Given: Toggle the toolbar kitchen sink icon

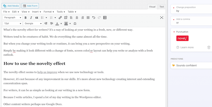Looking at the screenshot, I should pyautogui.click(x=105, y=18).
